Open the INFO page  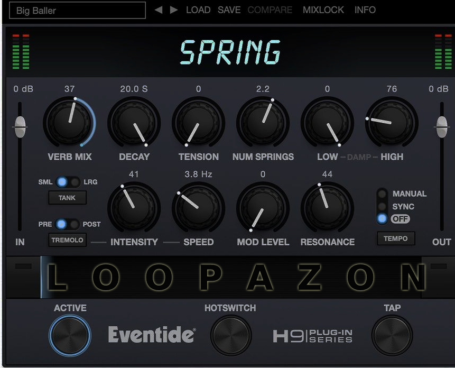pyautogui.click(x=365, y=10)
